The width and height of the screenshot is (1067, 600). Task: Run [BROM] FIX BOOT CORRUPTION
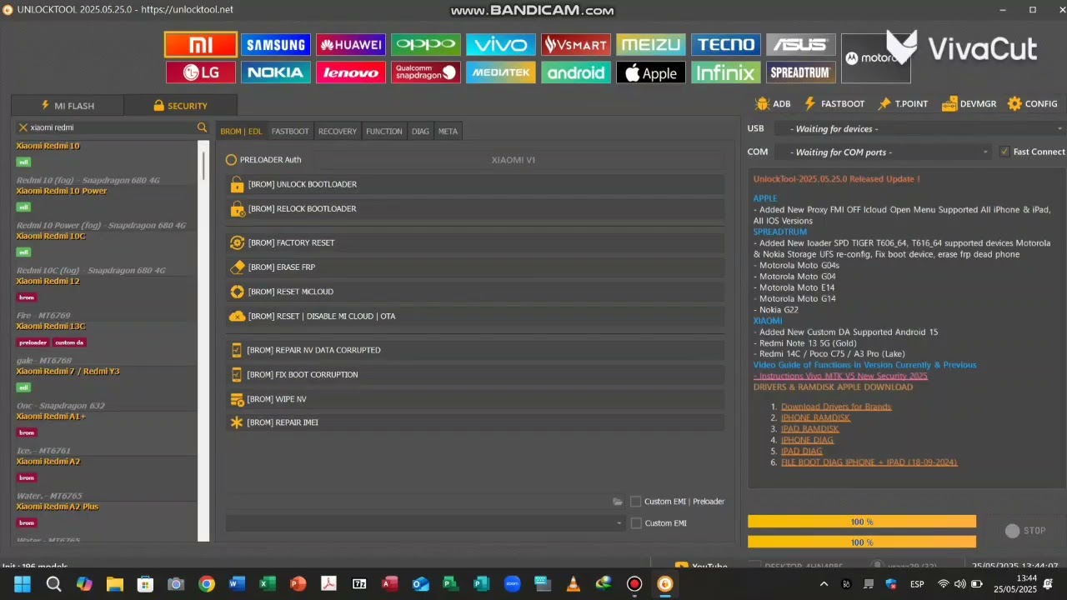475,375
